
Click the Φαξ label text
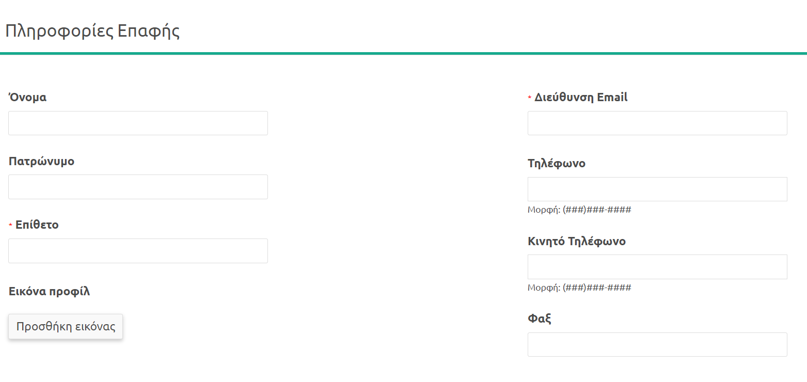539,319
